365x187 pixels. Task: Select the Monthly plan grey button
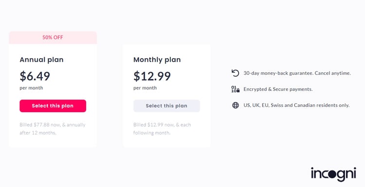coord(166,106)
